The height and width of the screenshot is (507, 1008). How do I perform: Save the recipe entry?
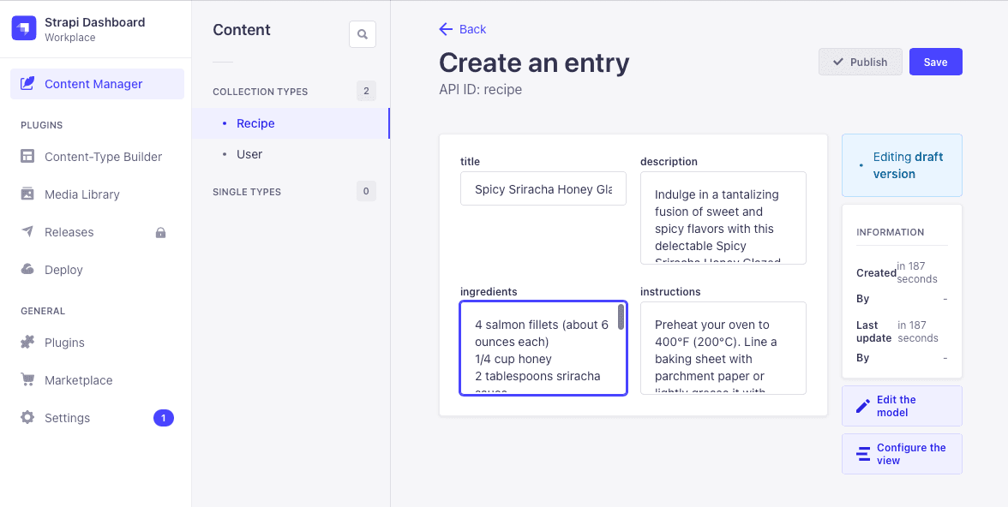pyautogui.click(x=935, y=62)
